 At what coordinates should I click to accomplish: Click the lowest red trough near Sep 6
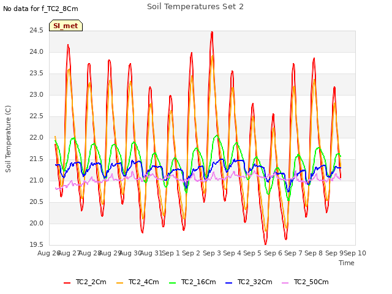[265, 244]
